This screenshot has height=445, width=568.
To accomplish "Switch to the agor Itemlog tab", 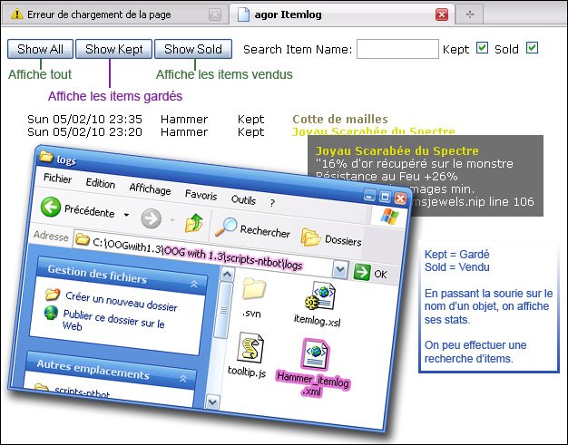I will click(341, 15).
